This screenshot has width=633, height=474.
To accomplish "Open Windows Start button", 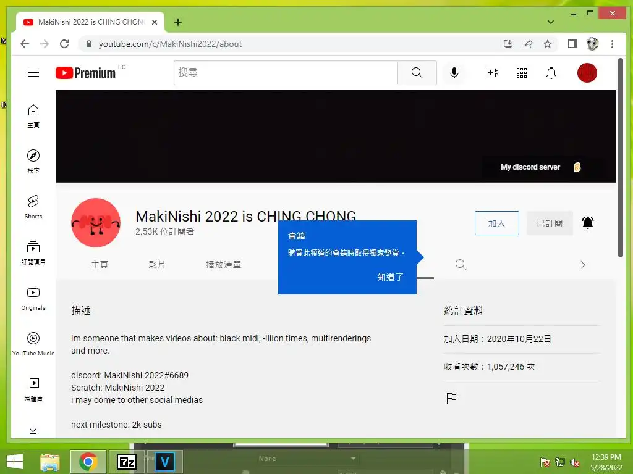I will click(x=15, y=462).
